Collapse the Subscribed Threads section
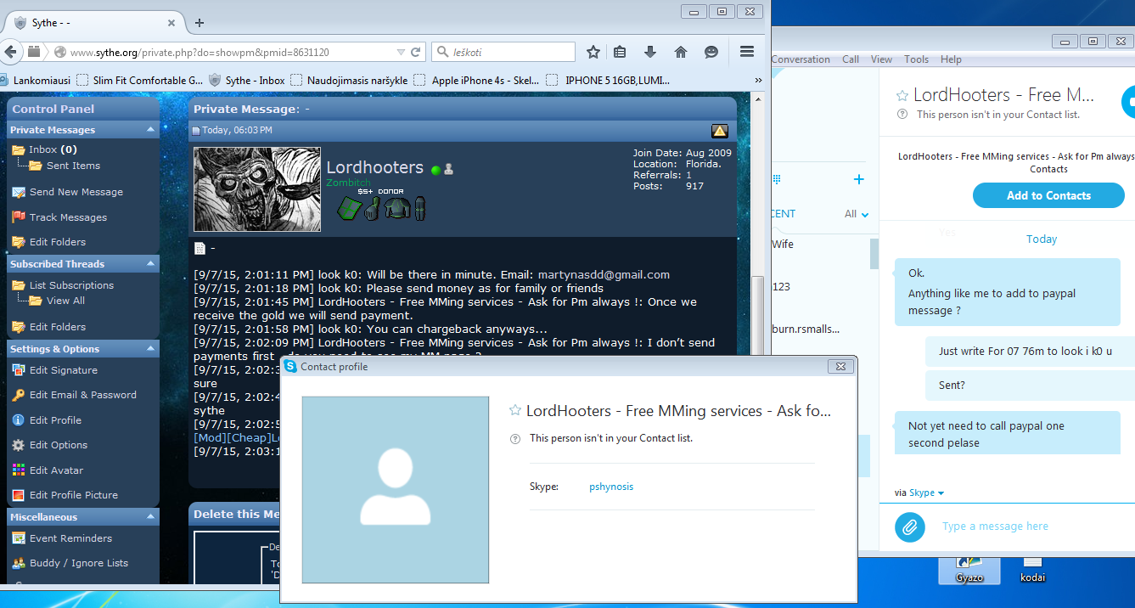This screenshot has width=1135, height=608. coord(150,264)
